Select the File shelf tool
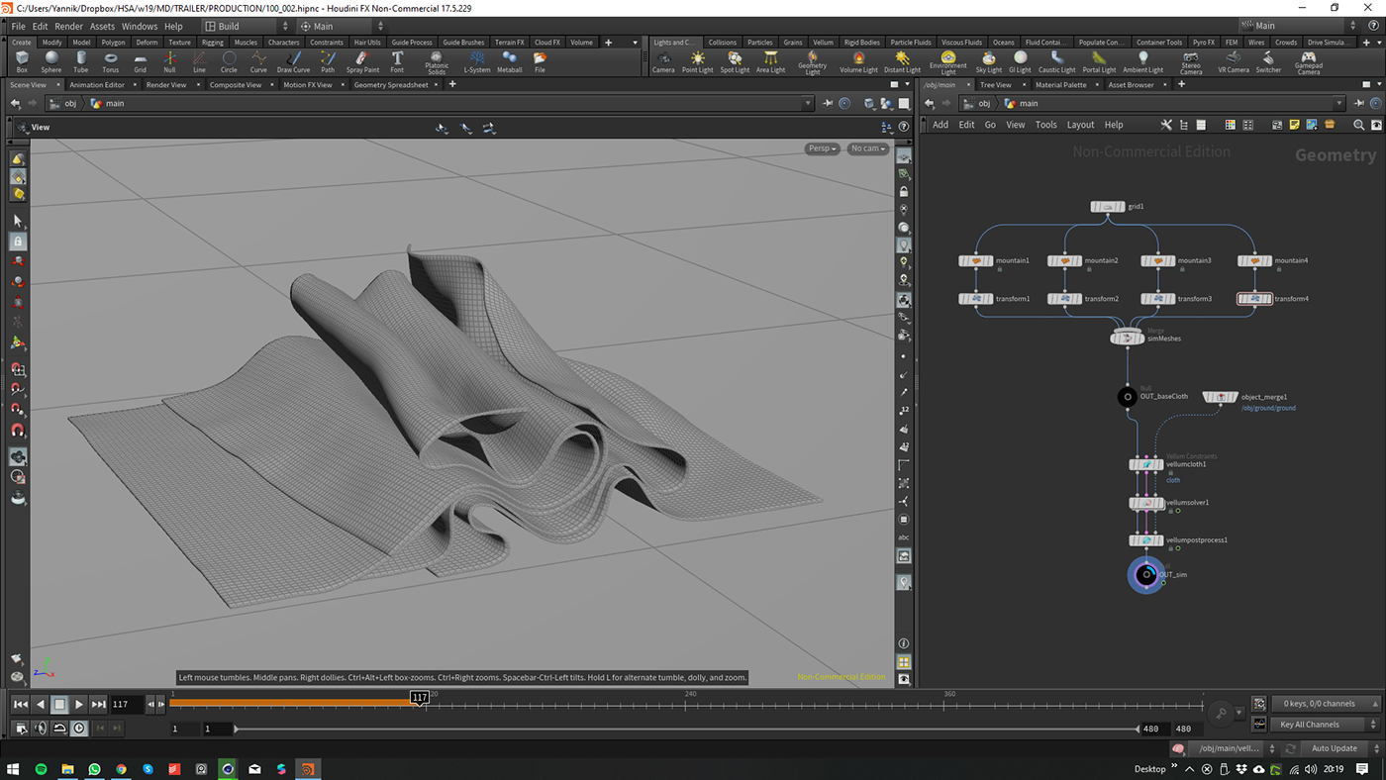This screenshot has width=1386, height=780. pyautogui.click(x=540, y=62)
